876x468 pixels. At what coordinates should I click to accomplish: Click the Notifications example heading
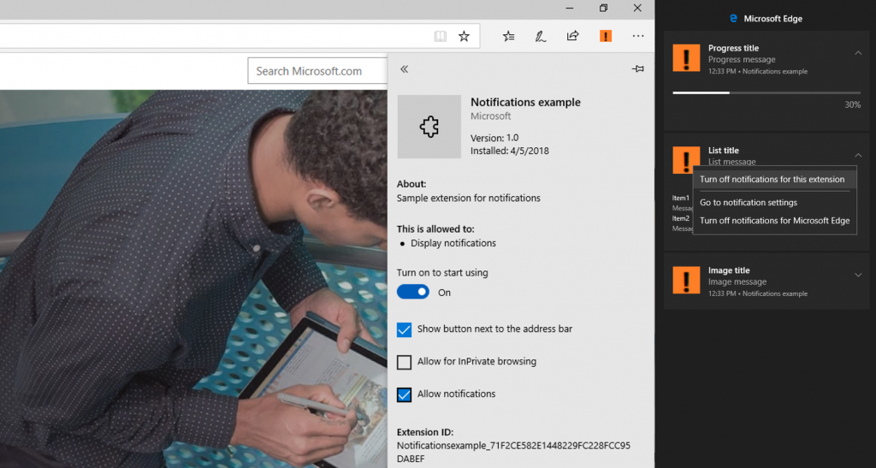[525, 102]
